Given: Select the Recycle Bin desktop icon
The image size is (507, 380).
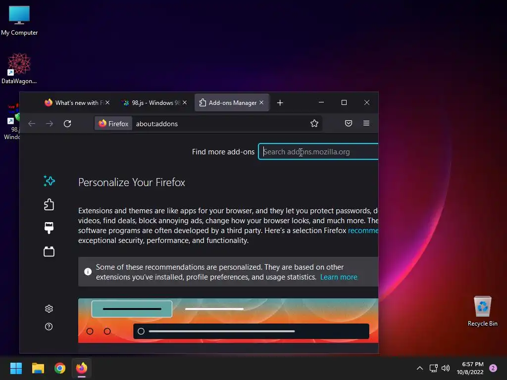Looking at the screenshot, I should coord(482,312).
